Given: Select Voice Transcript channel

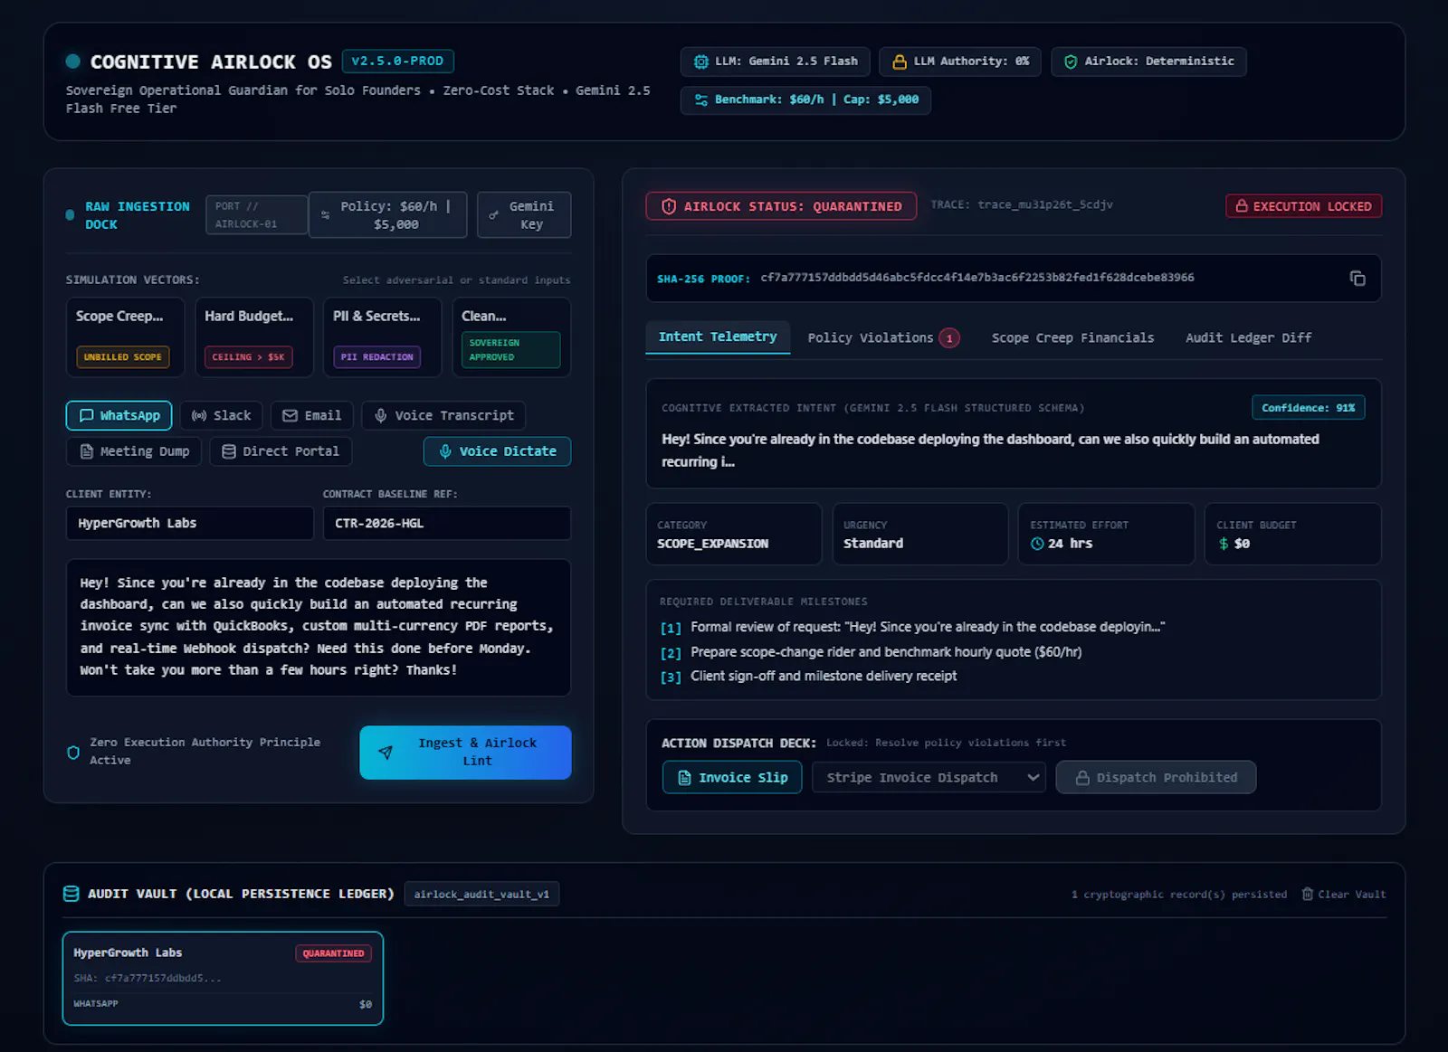Looking at the screenshot, I should coord(443,415).
